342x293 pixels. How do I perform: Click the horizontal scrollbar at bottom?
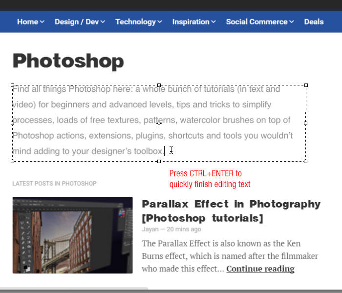tap(74, 289)
